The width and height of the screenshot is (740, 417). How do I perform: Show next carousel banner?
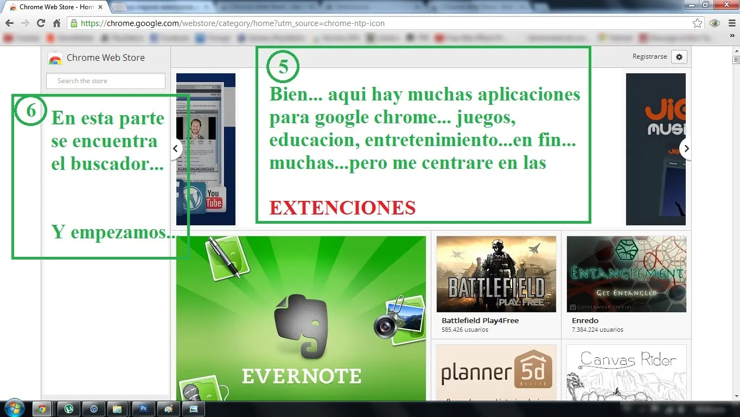coord(686,148)
